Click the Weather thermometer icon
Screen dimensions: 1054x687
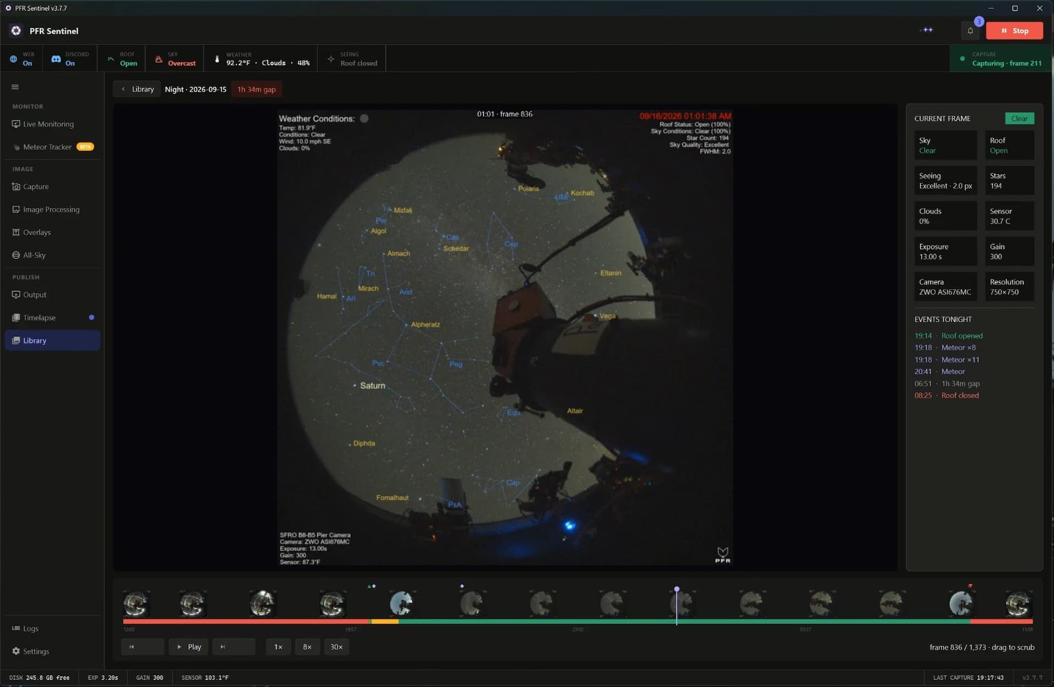click(217, 59)
